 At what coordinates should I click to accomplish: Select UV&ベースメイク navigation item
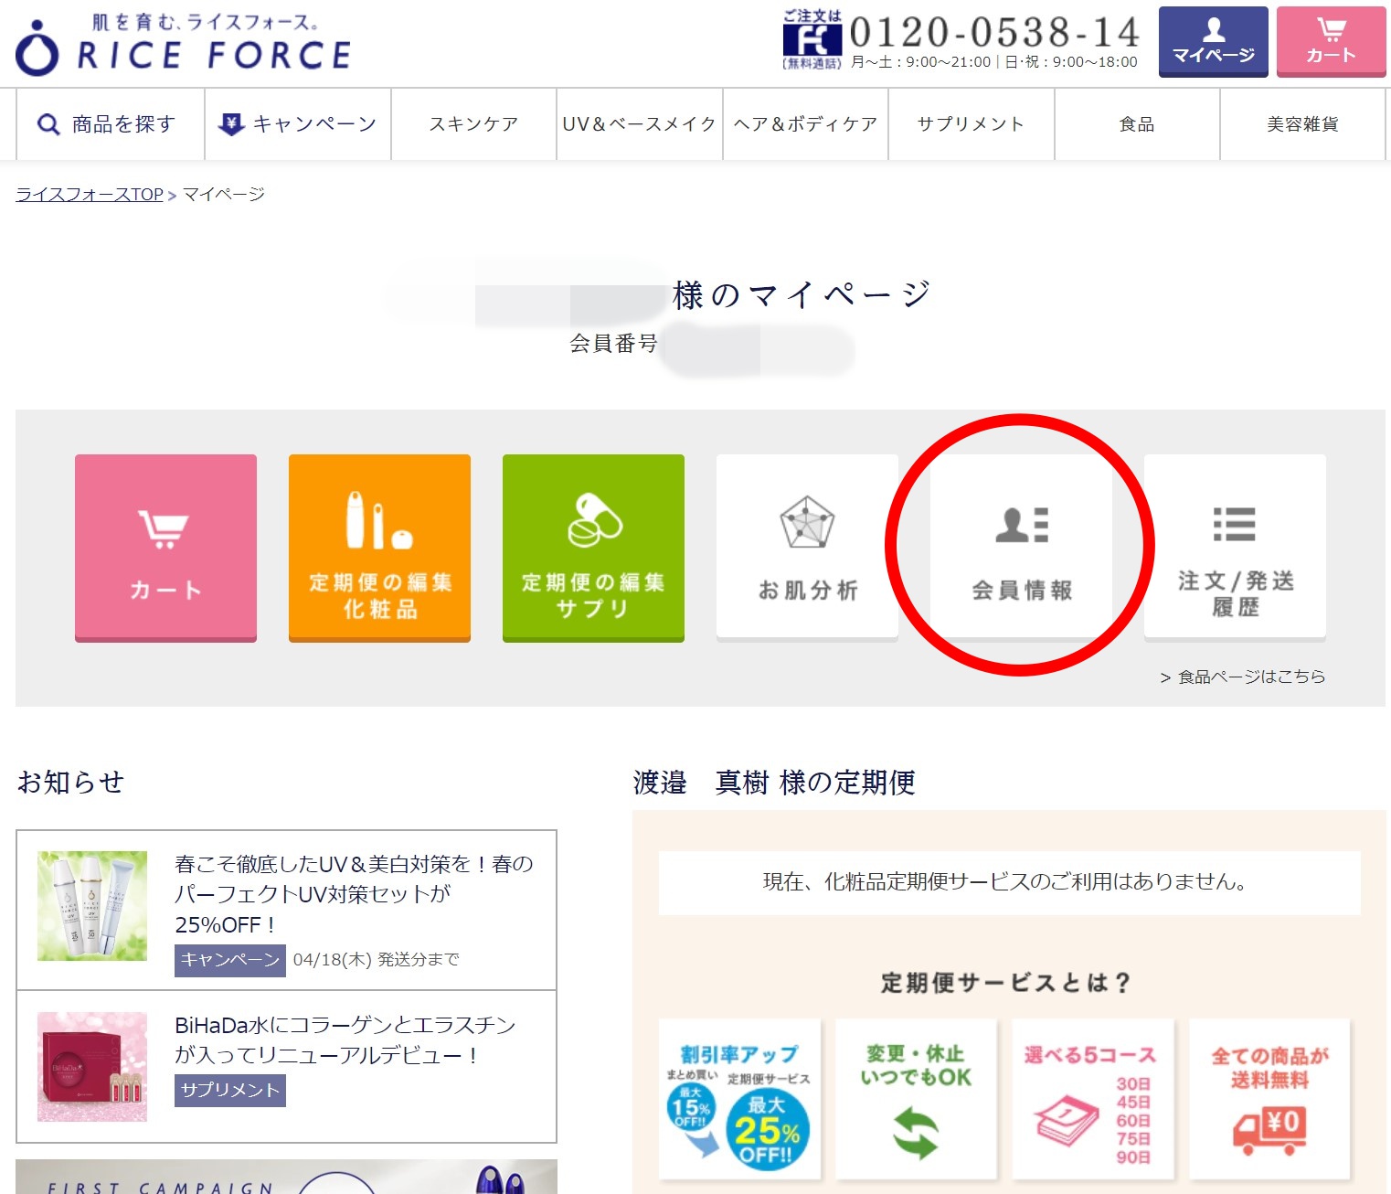[x=639, y=124]
